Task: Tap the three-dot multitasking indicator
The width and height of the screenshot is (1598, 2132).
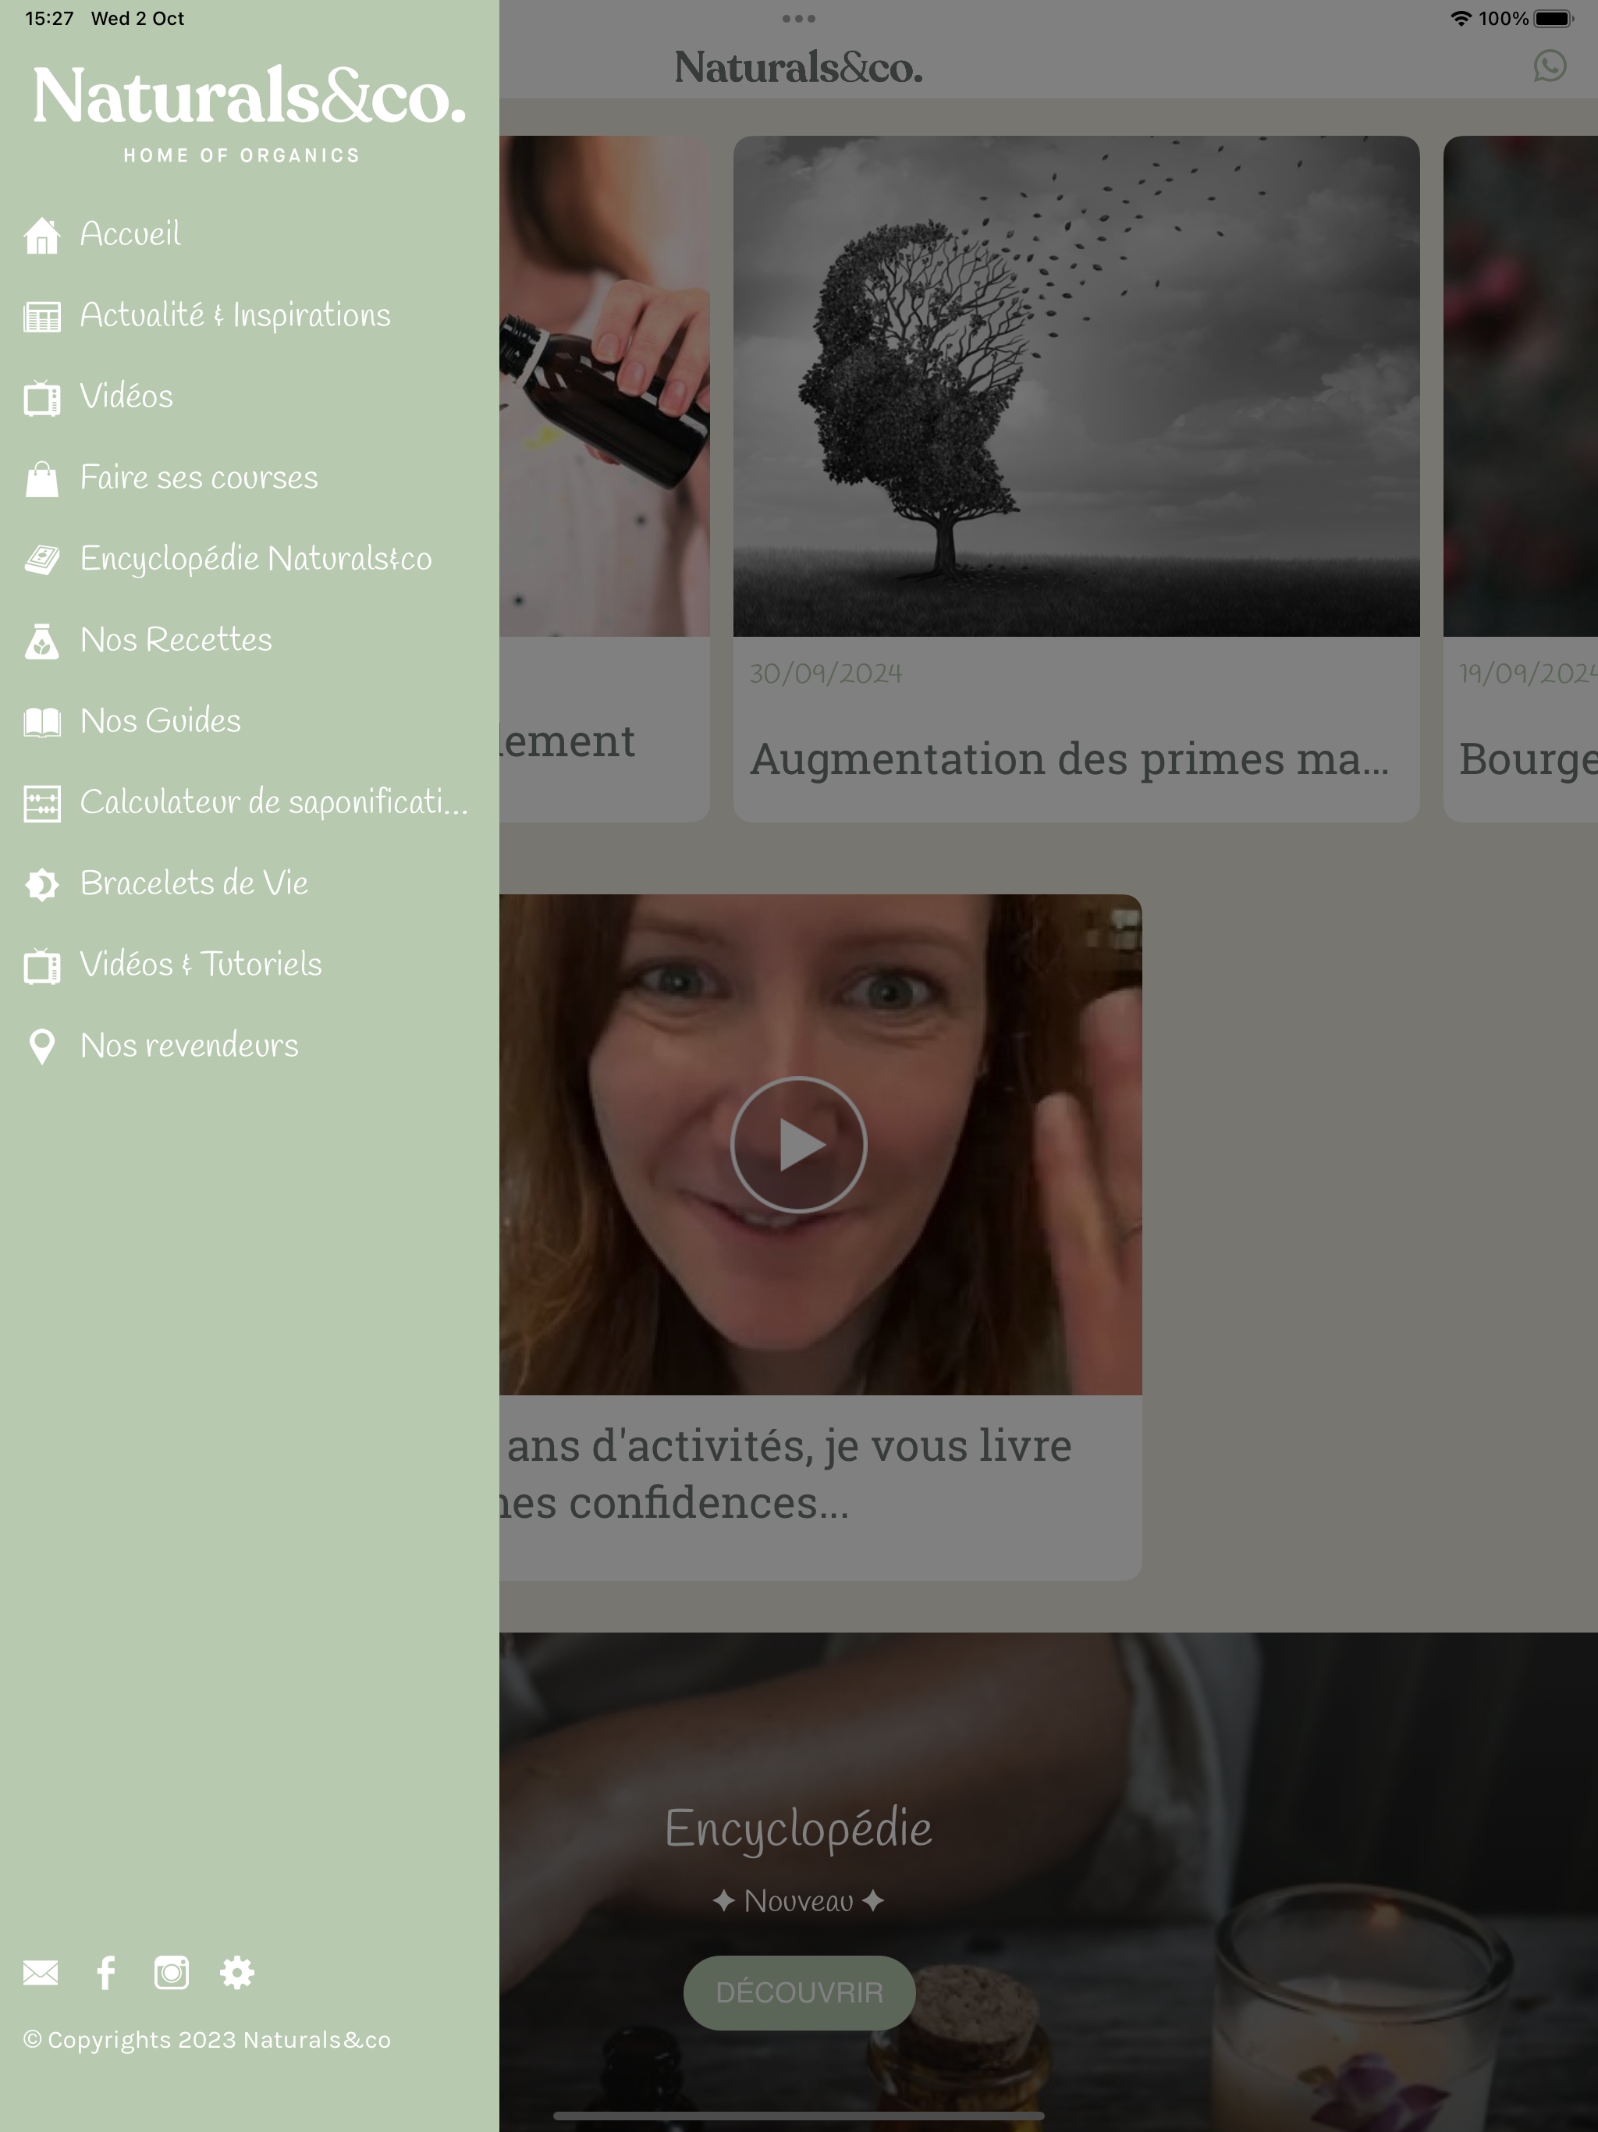Action: (x=799, y=18)
